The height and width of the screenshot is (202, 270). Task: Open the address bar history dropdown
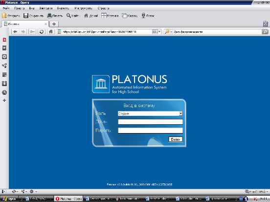(x=159, y=32)
